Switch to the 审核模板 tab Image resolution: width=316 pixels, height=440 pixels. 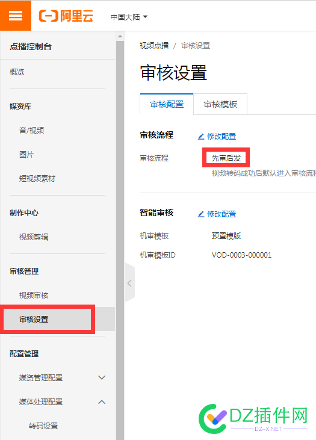(x=220, y=104)
